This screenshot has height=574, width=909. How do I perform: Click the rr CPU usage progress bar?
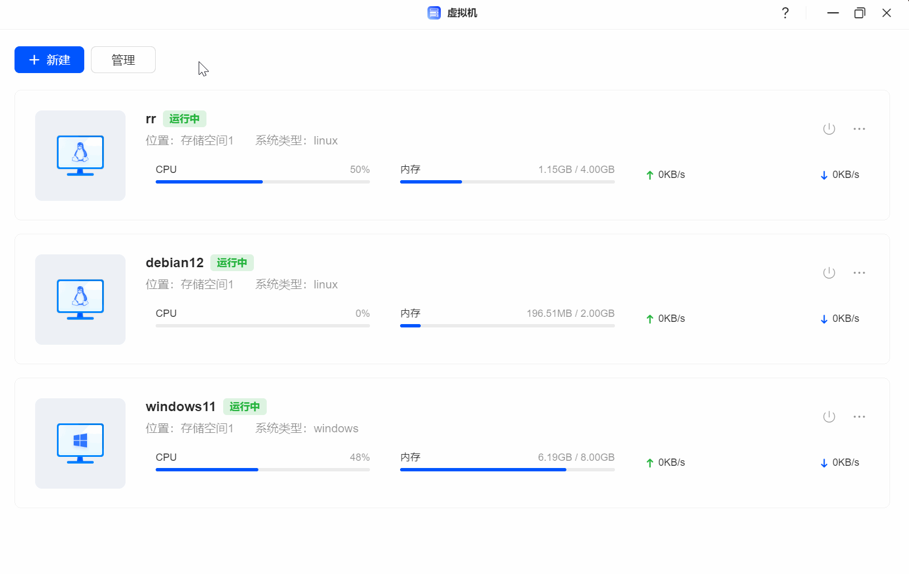point(263,182)
